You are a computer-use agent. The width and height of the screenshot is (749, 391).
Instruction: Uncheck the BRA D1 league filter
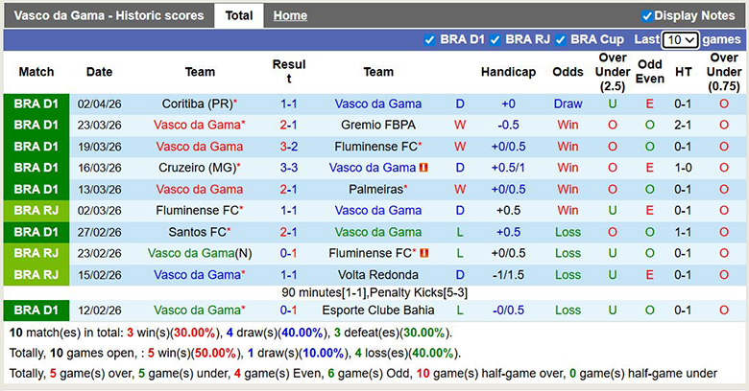(429, 39)
